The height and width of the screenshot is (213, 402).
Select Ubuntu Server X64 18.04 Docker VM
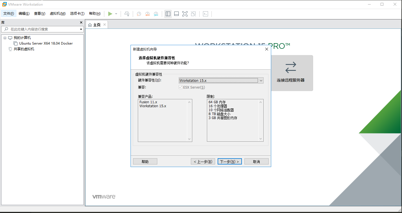coord(46,43)
